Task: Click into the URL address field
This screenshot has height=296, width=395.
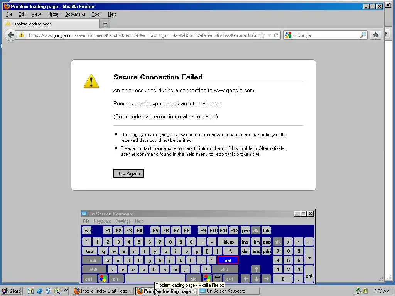Action: (142, 35)
